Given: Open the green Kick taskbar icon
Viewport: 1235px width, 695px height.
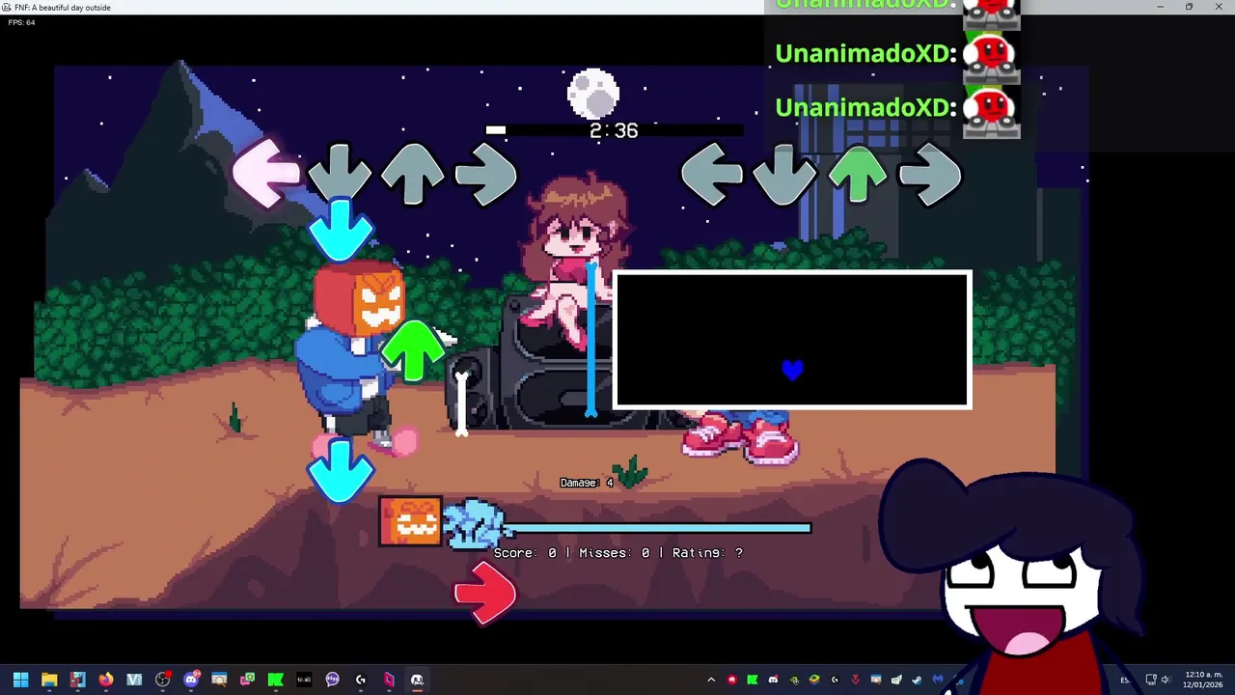Looking at the screenshot, I should [275, 680].
